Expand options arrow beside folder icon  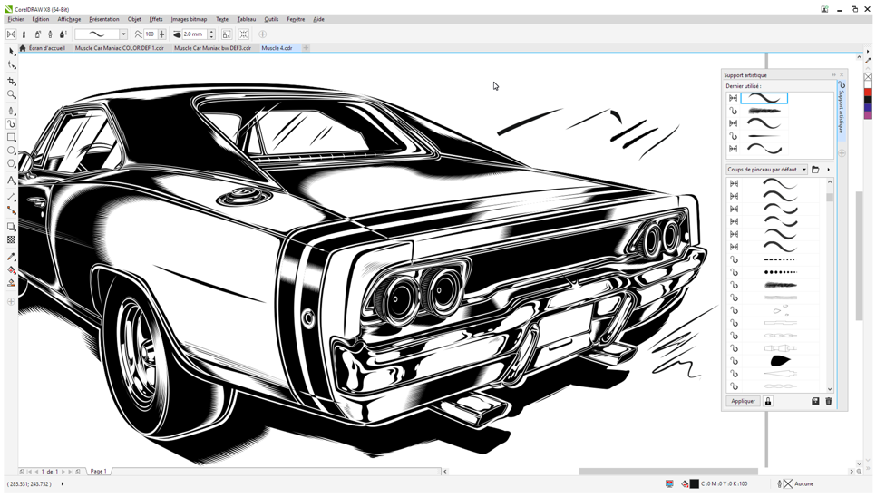pyautogui.click(x=829, y=170)
